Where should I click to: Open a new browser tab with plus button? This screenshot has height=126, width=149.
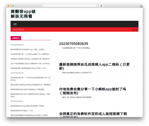[141, 7]
